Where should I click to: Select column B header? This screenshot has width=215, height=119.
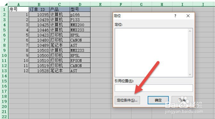point(39,4)
